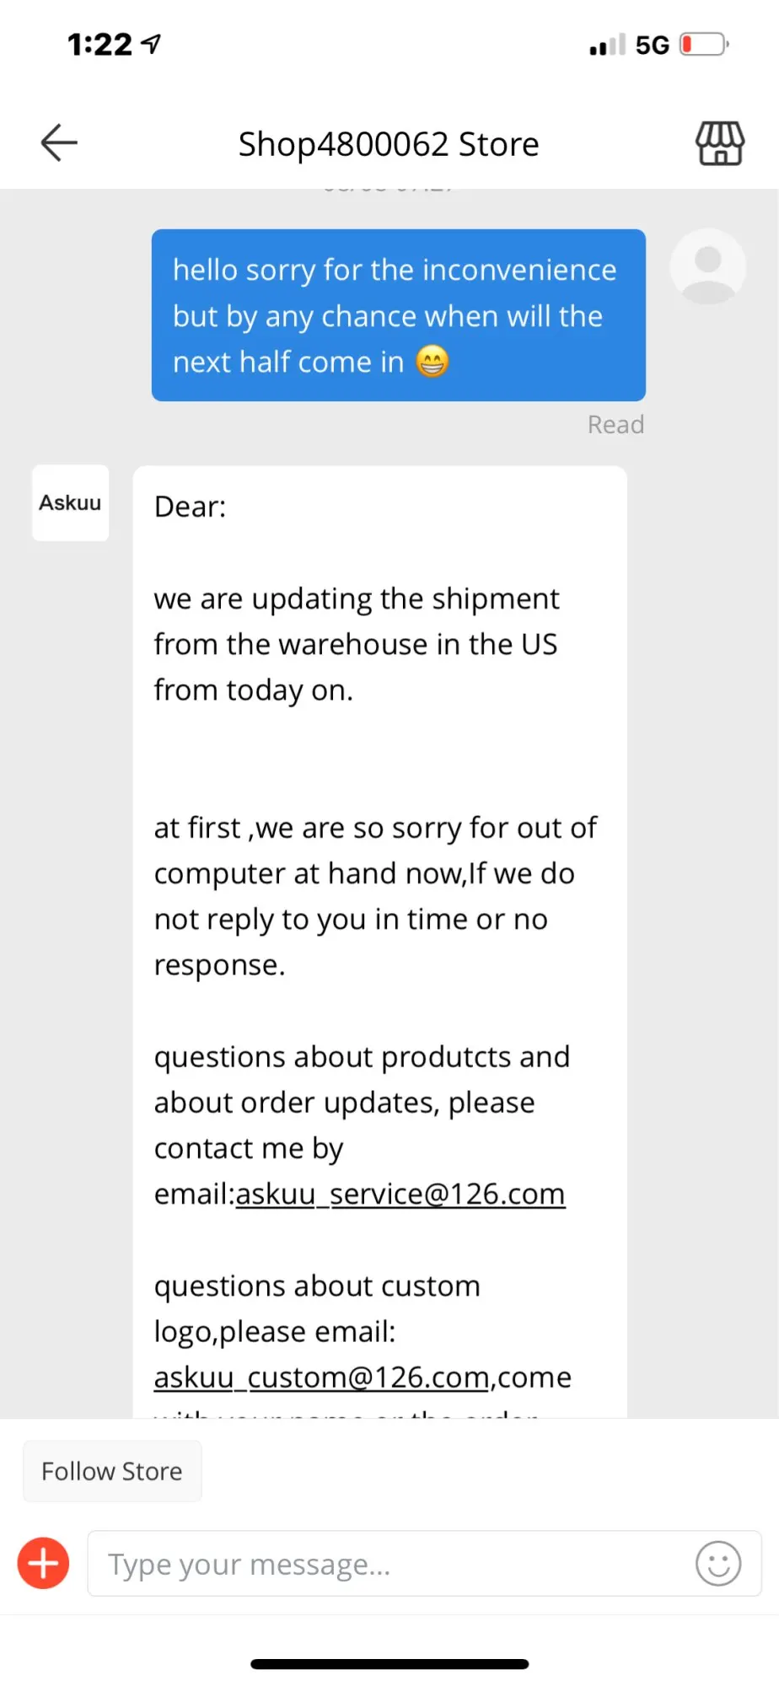The image size is (779, 1686).
Task: Open the askuu_service@126.com email link
Action: pos(400,1194)
